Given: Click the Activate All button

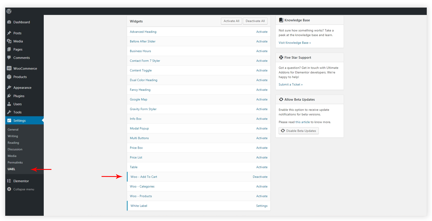Looking at the screenshot, I should tap(232, 21).
